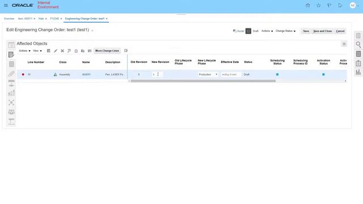Click the Assembly class icon
Screen dimensions: 363x204
[x=55, y=74]
